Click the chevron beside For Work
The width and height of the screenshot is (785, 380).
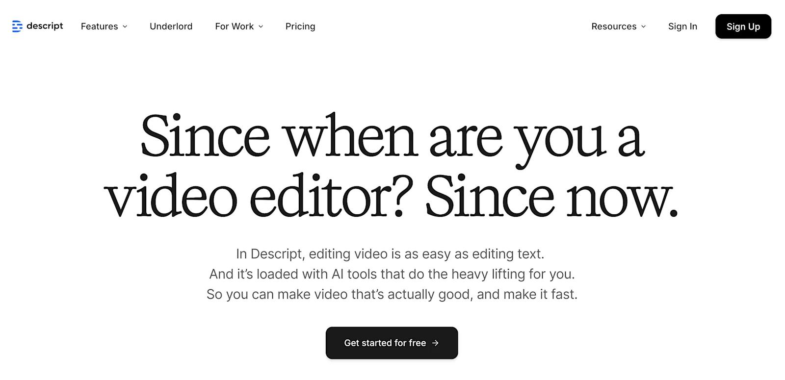(261, 26)
